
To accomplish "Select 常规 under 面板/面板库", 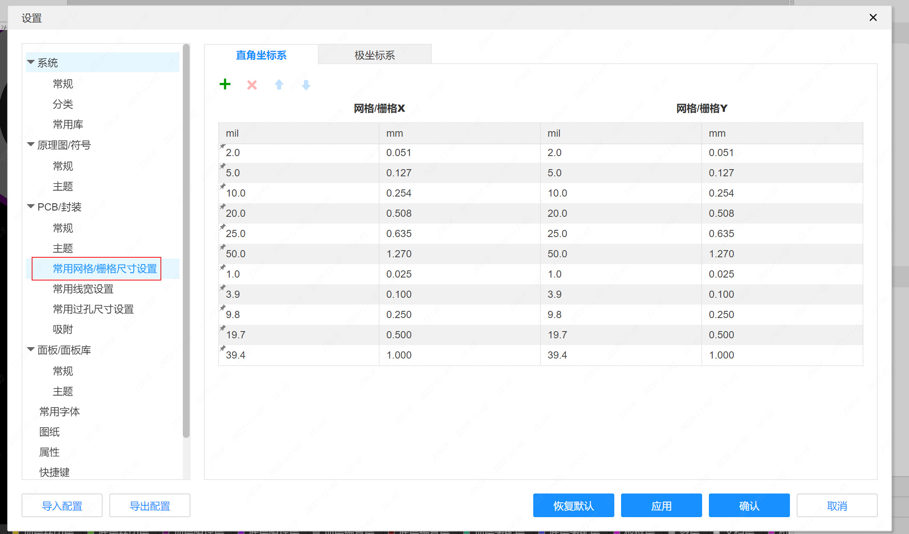I will (63, 371).
